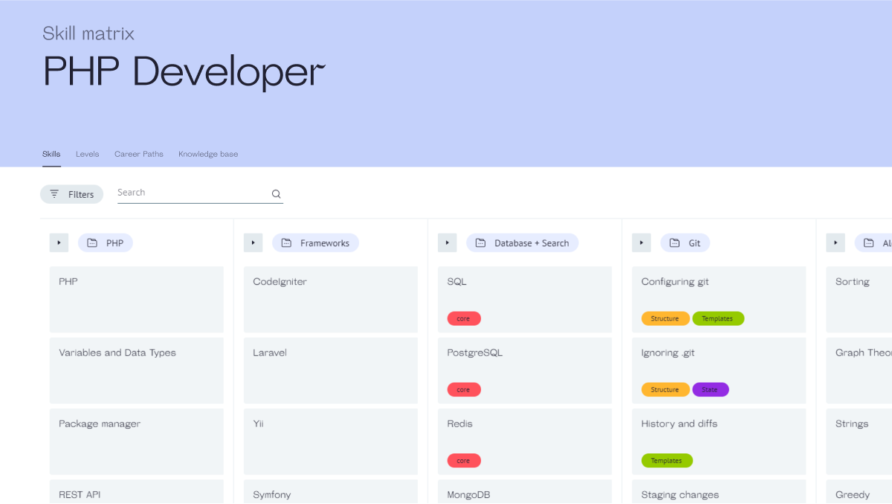
Task: Open the Symfony skill card
Action: coord(331,491)
